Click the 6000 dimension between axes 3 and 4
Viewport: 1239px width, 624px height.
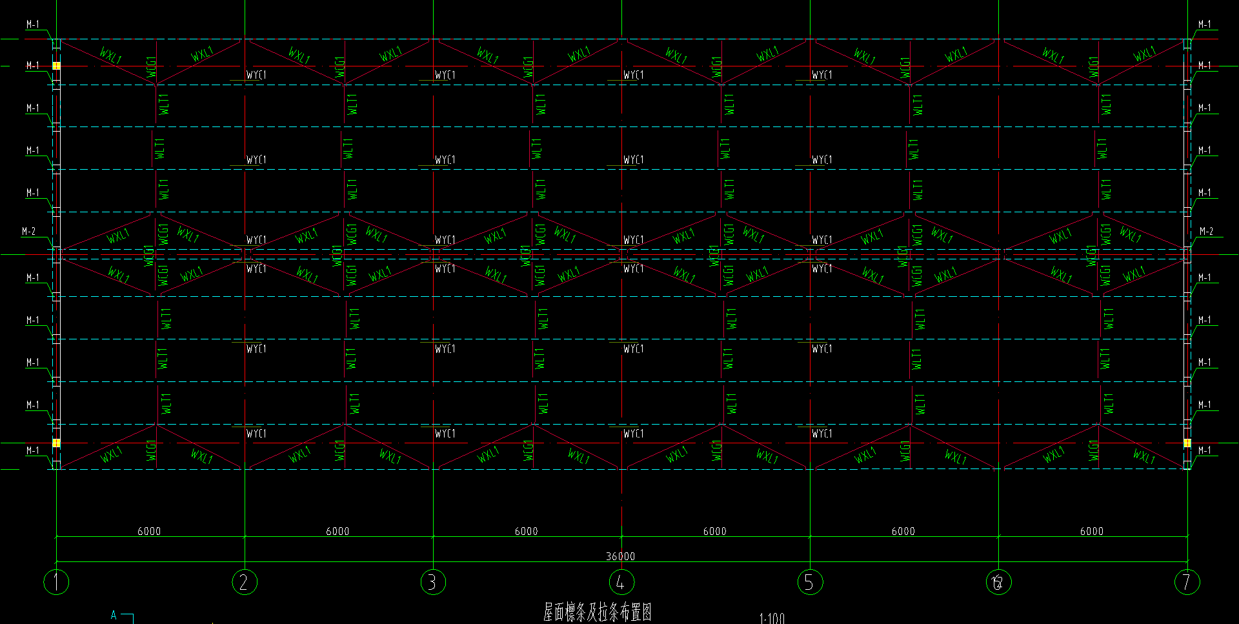click(x=526, y=531)
